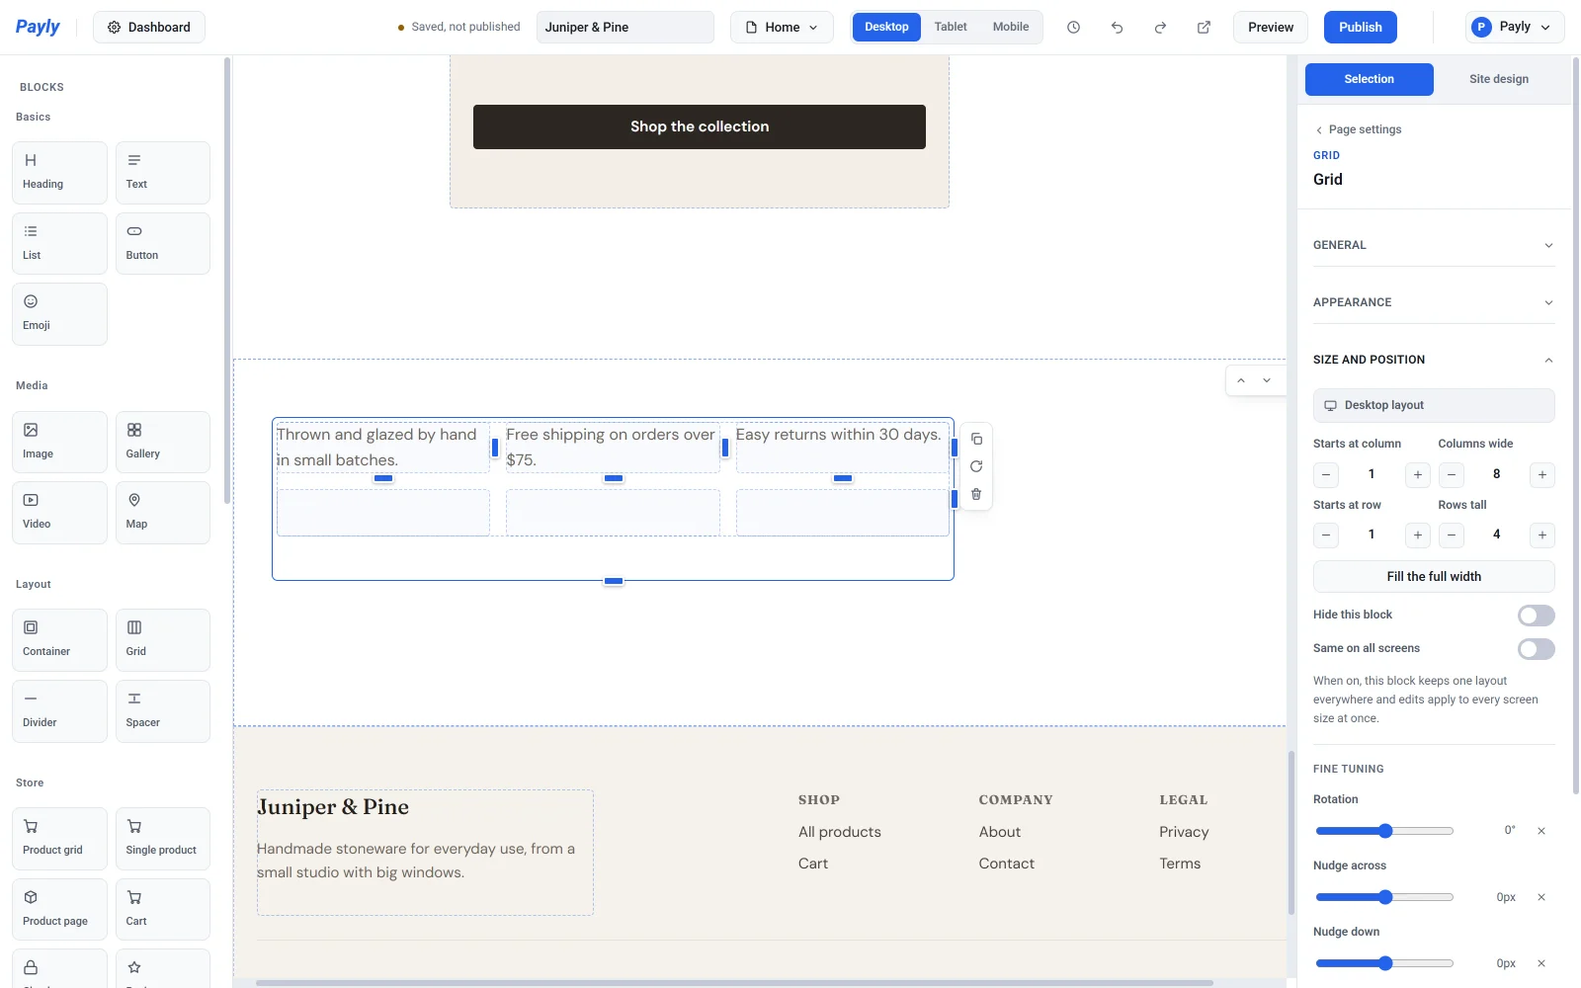Open the Payly account menu
This screenshot has height=988, width=1581.
[1515, 28]
